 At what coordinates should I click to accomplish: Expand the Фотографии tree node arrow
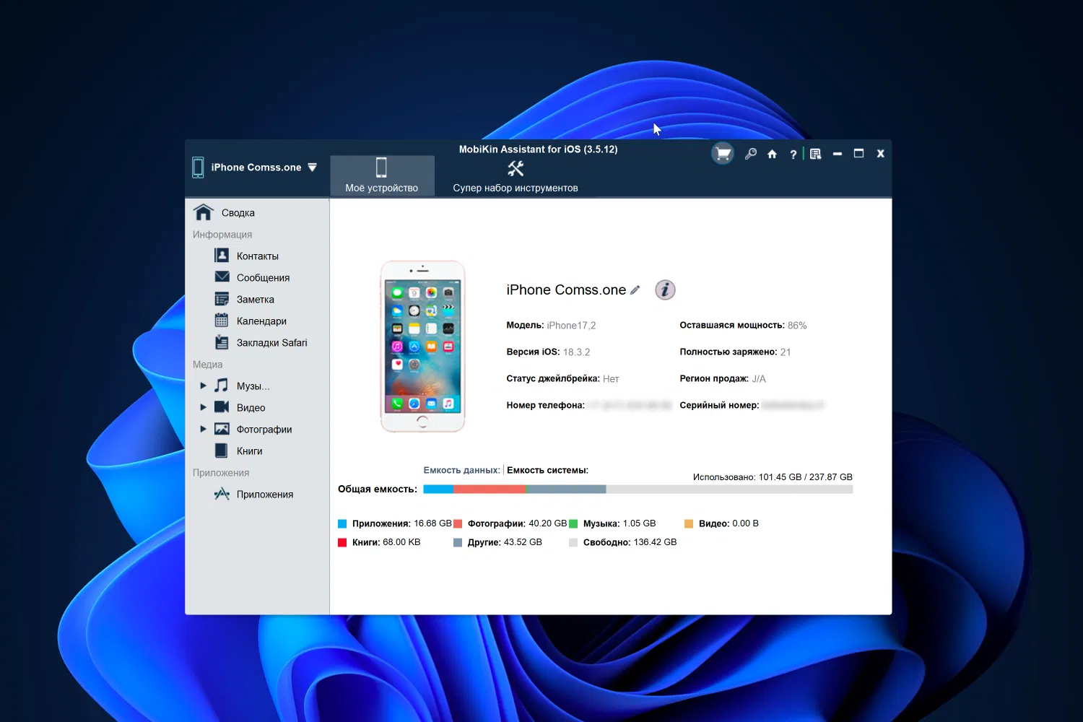pyautogui.click(x=203, y=429)
